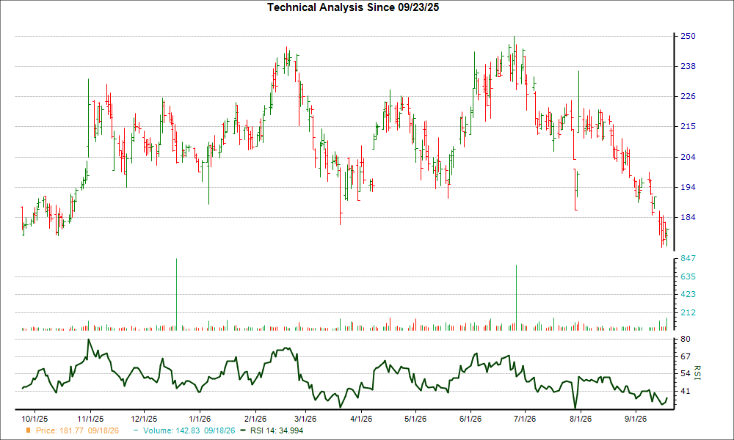This screenshot has width=734, height=440.
Task: Click the 54 RSI axis label
Action: click(686, 373)
